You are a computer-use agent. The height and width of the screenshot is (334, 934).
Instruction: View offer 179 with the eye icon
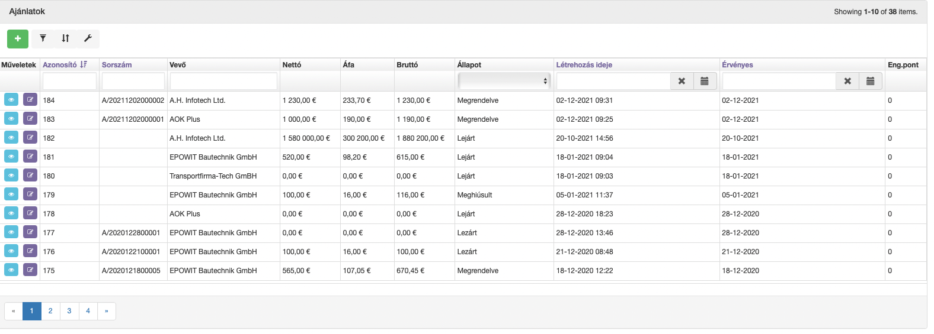[x=11, y=194]
